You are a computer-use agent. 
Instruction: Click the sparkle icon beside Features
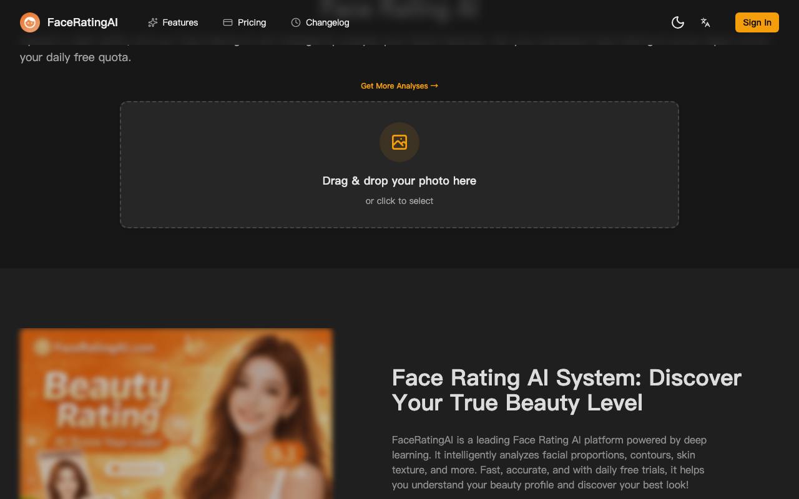tap(153, 22)
